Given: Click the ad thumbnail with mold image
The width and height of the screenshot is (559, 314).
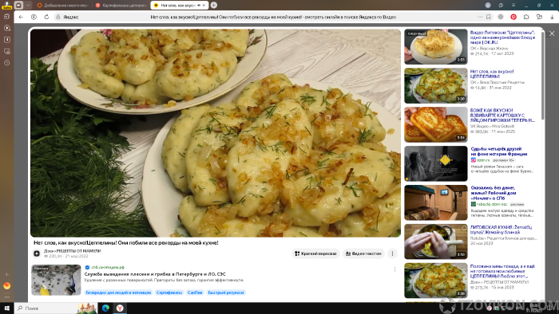Looking at the screenshot, I should tap(56, 280).
